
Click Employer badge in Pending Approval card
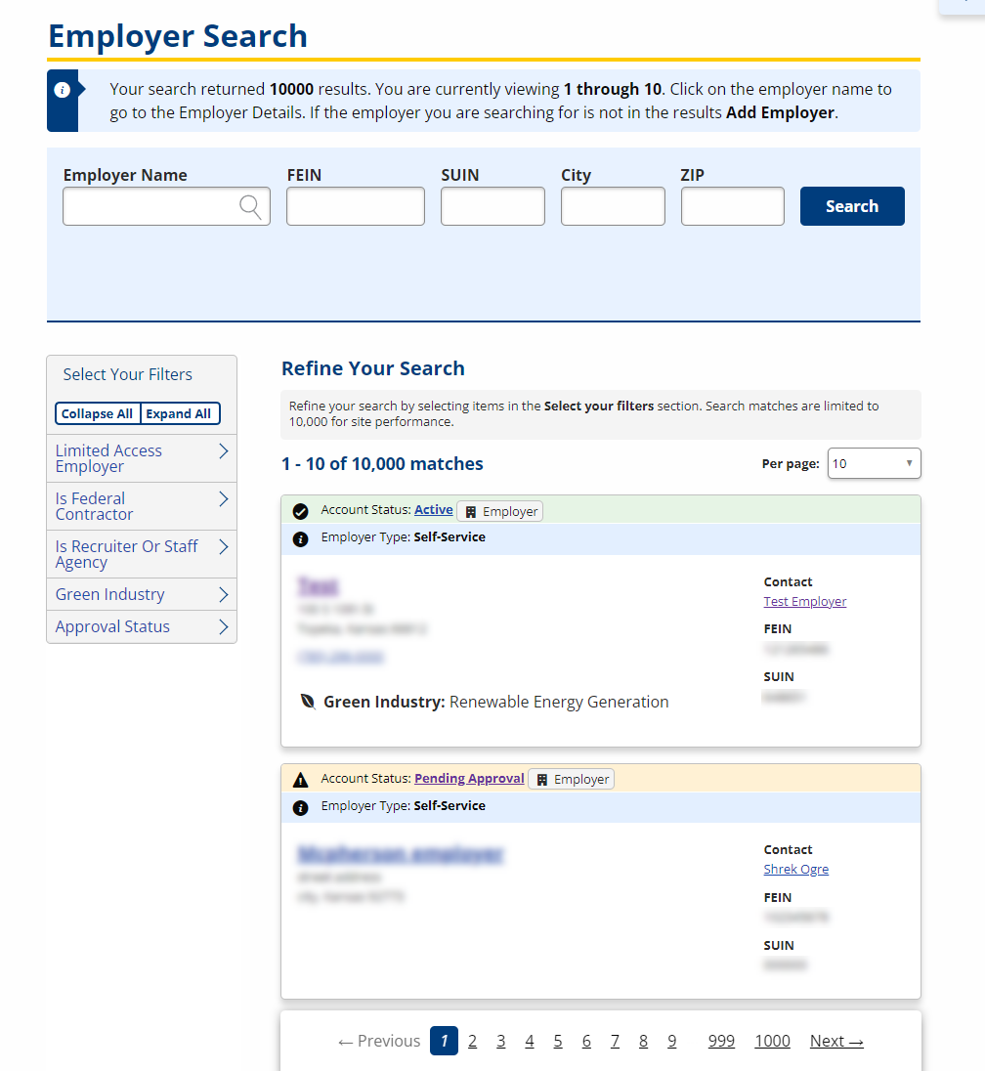pyautogui.click(x=571, y=780)
